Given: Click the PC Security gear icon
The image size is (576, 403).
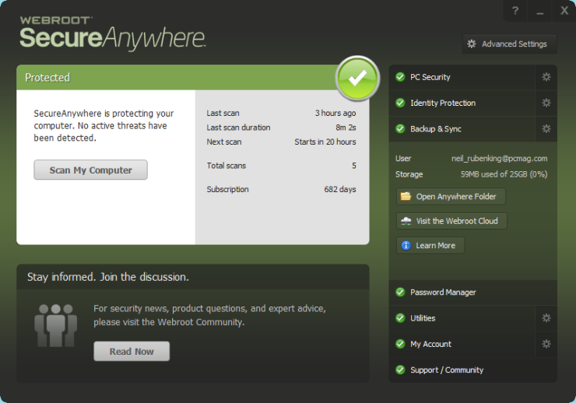Looking at the screenshot, I should (546, 77).
